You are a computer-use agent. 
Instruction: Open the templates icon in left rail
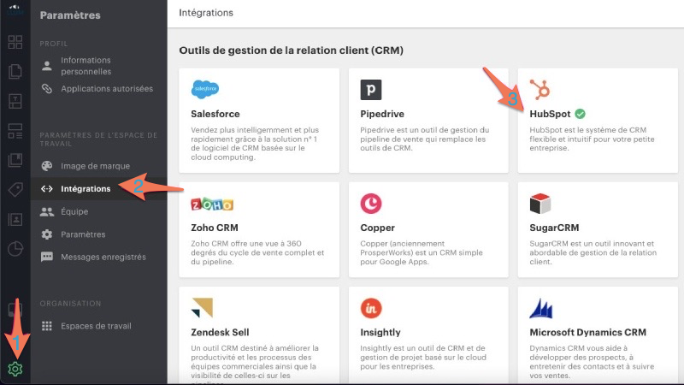coord(15,101)
